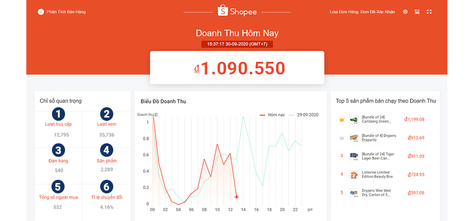Open Phân Tích Bán Hàng link
This screenshot has width=468, height=221.
tap(66, 12)
